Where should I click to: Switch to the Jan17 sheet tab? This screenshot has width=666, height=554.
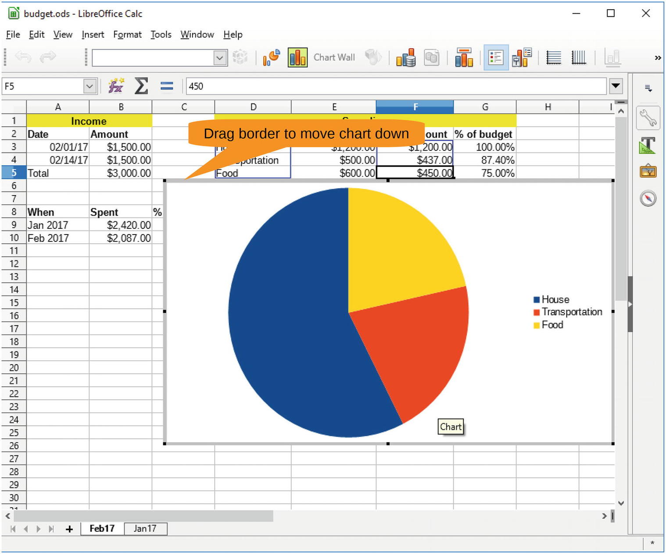(145, 529)
